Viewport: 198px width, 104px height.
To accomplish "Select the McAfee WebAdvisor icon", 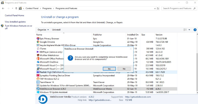I will (x=38, y=55).
